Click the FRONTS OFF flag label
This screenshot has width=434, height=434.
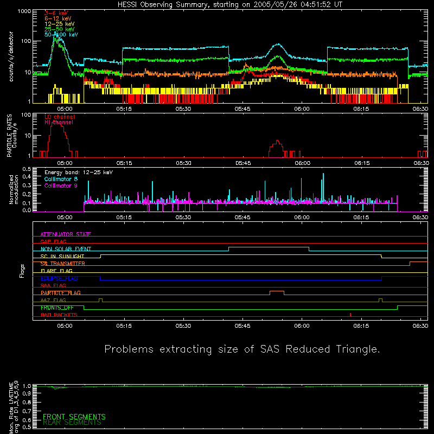[x=57, y=308]
